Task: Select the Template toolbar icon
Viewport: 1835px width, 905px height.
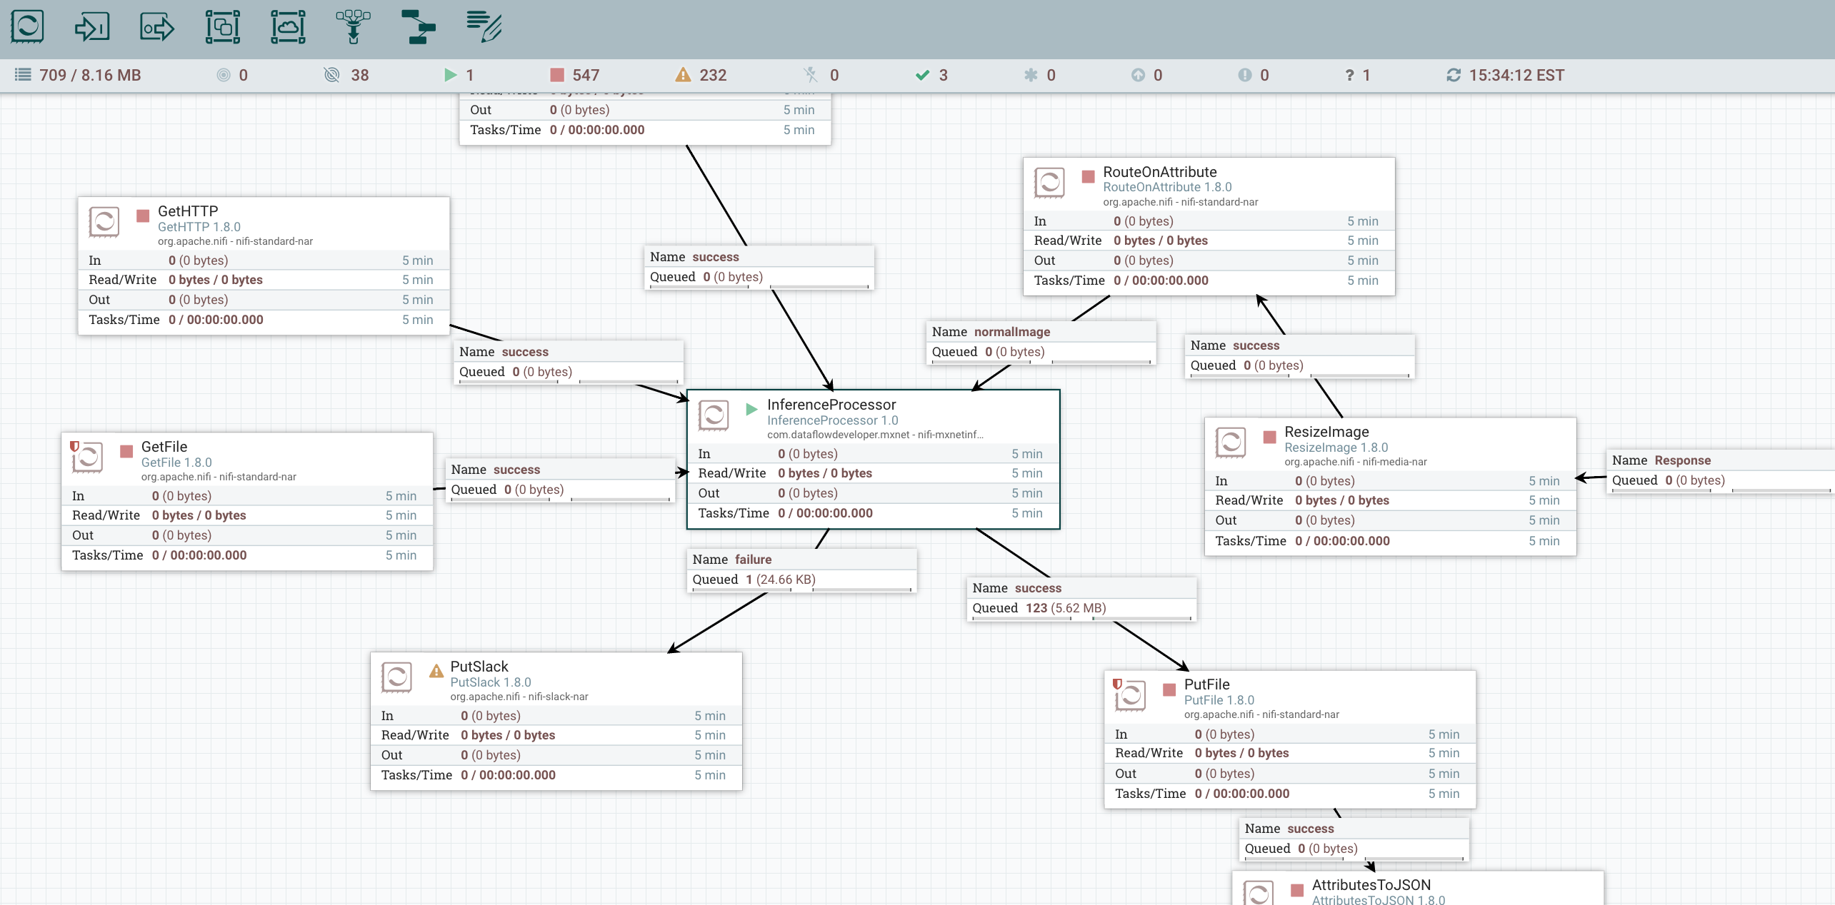Action: 418,27
